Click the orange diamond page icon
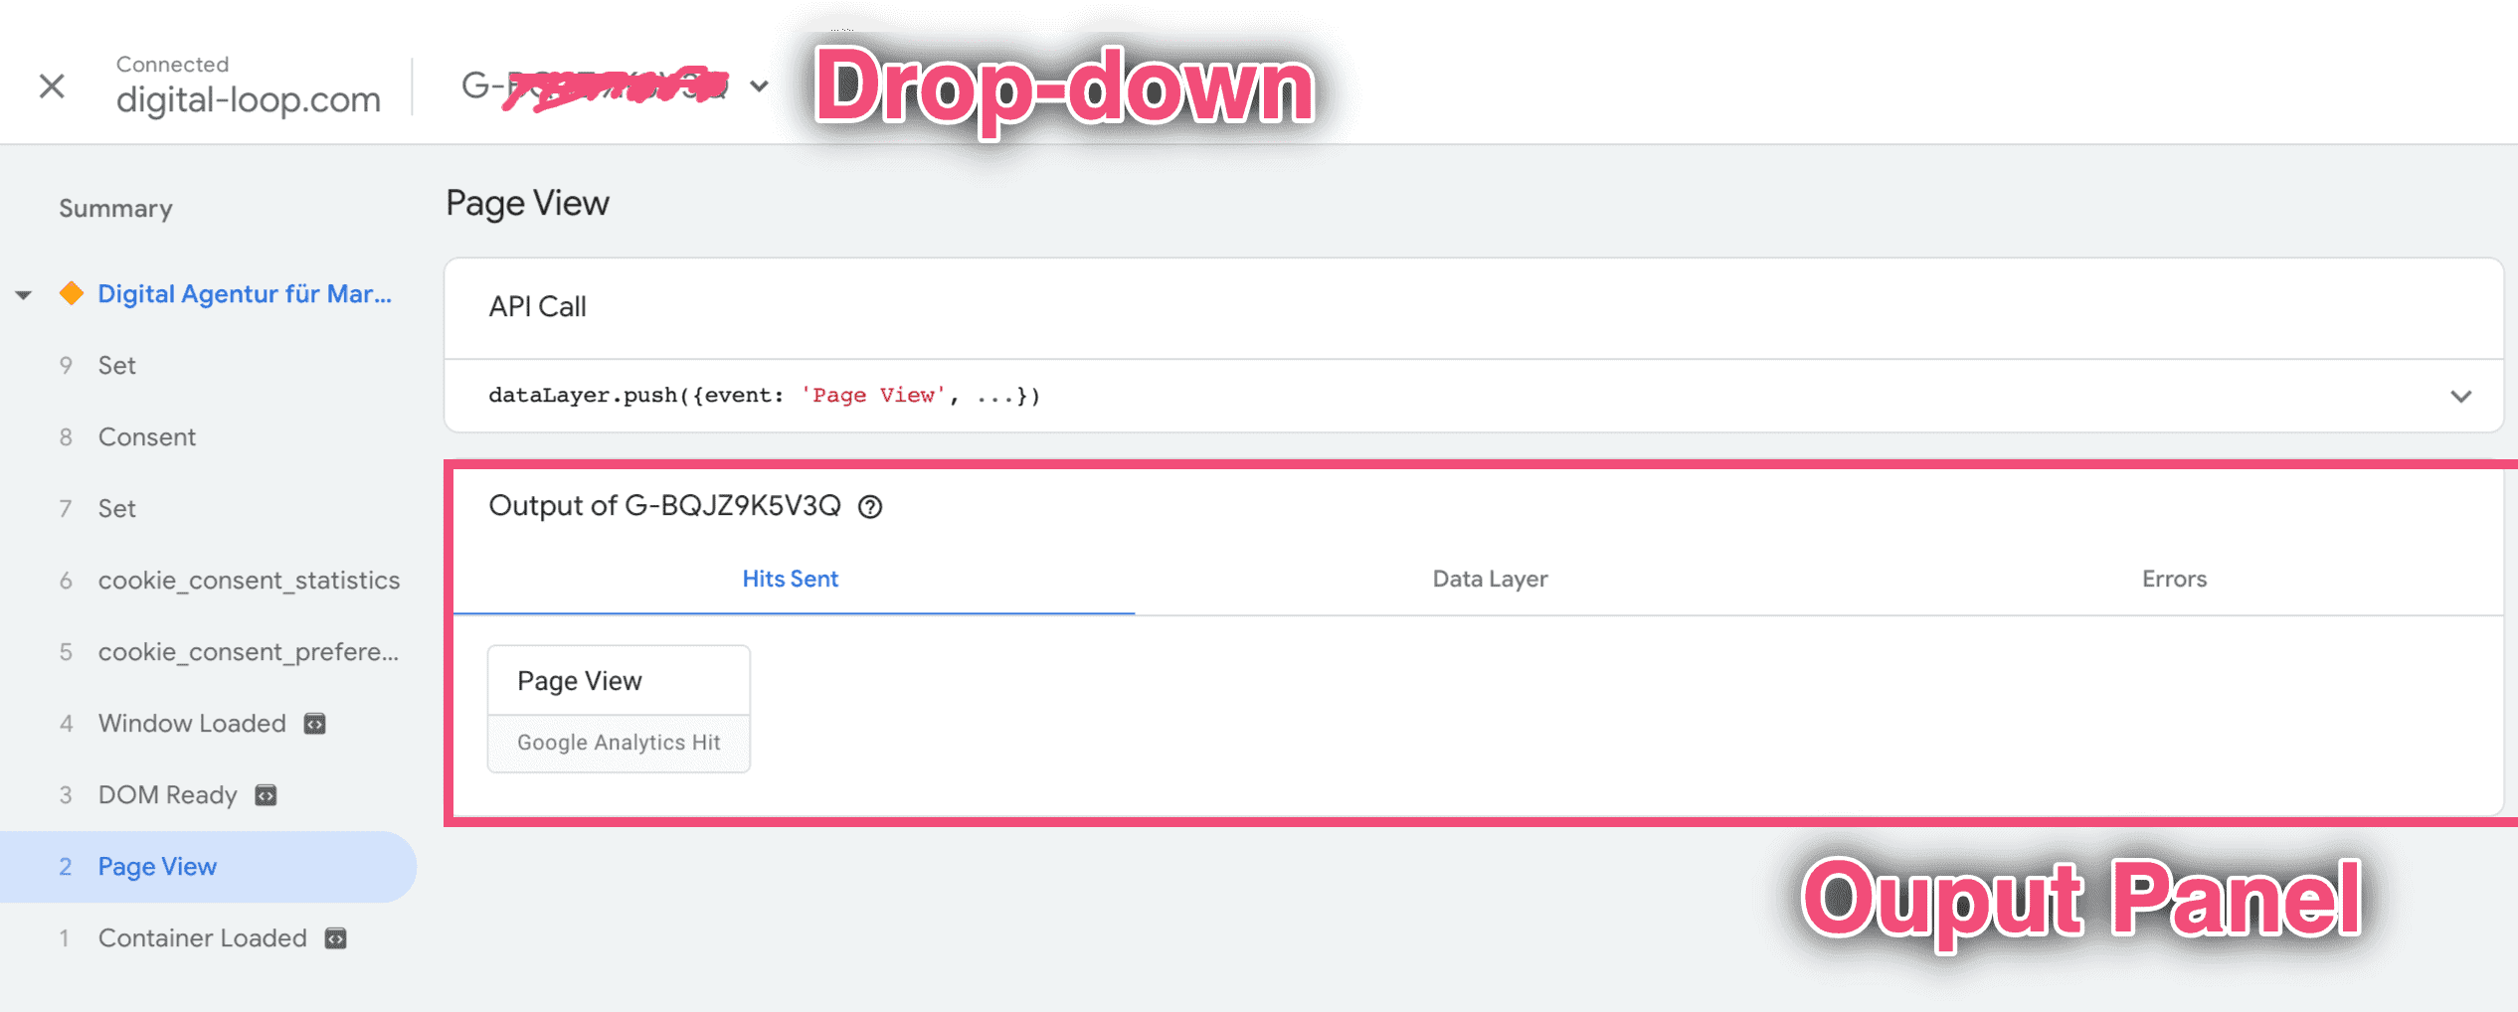Viewport: 2518px width, 1012px height. [x=72, y=293]
